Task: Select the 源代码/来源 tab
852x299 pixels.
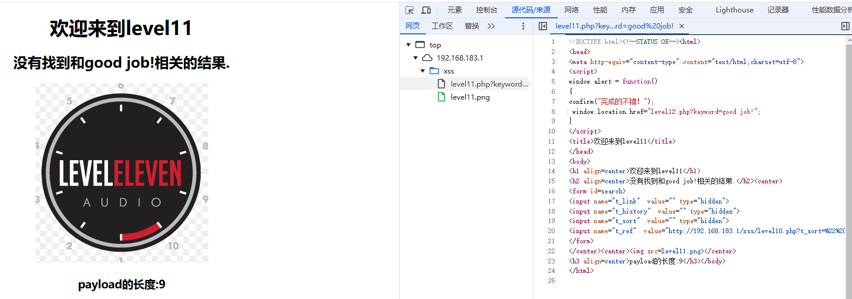Action: (x=531, y=10)
